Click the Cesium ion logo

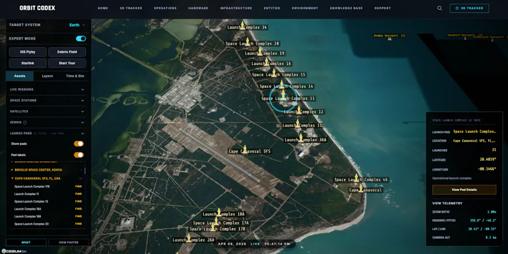pos(14,251)
